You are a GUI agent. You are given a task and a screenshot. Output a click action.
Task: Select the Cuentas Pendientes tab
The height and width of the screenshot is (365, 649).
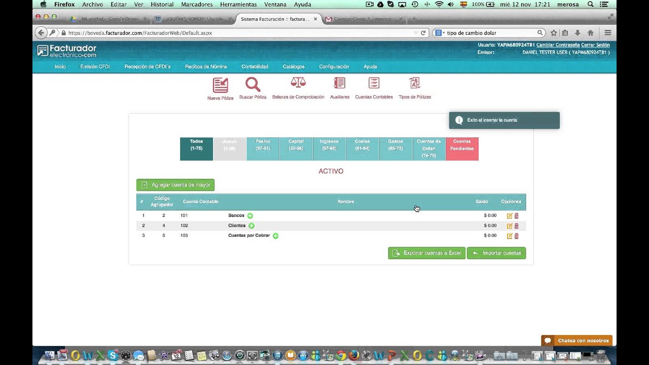tap(462, 149)
